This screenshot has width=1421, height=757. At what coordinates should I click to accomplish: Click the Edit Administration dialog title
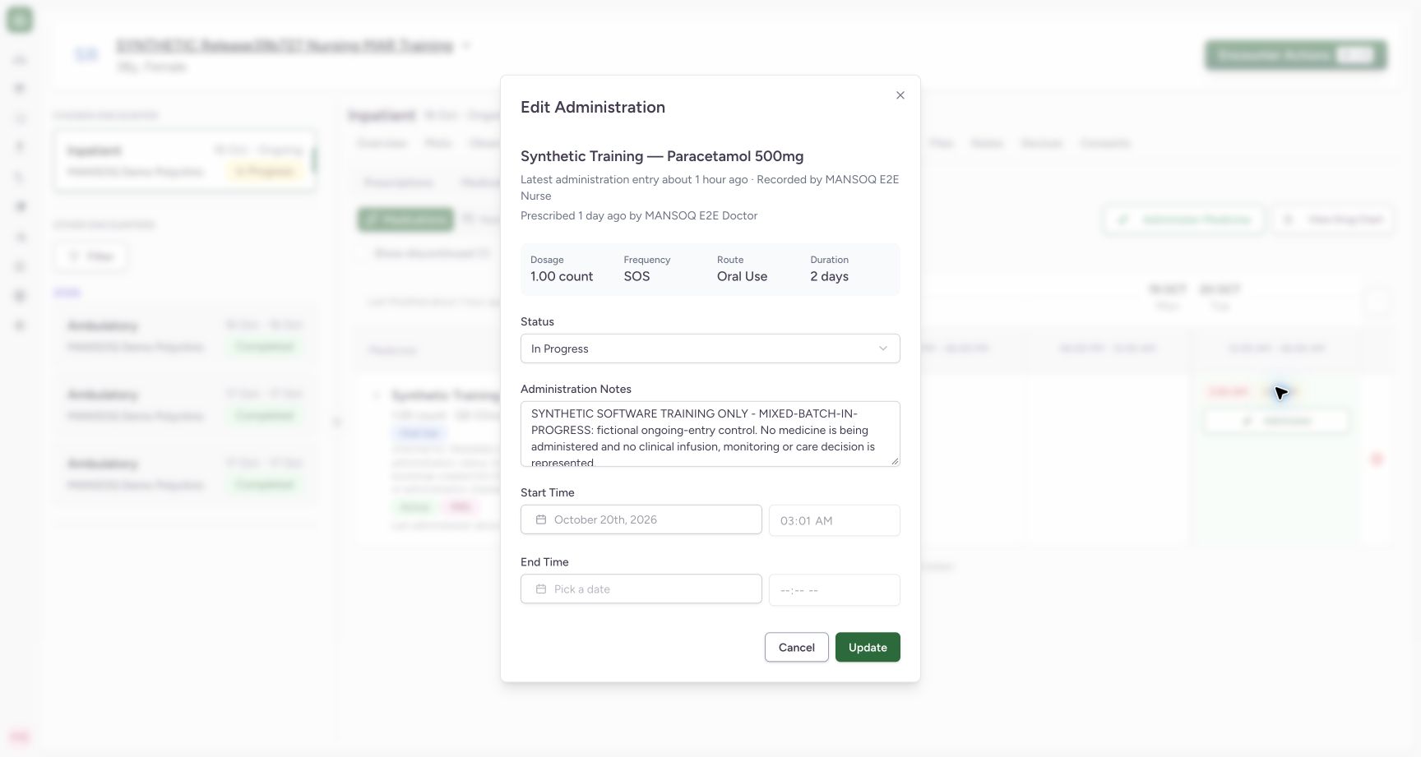[x=593, y=107]
